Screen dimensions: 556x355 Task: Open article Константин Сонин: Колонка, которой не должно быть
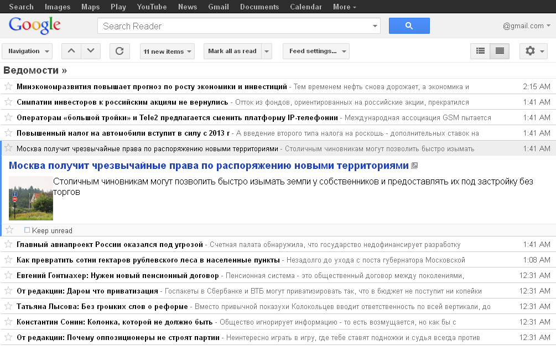tap(115, 322)
